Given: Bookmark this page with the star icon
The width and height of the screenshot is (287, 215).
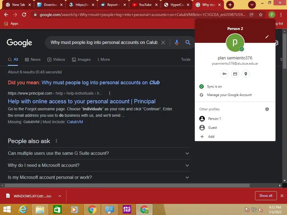Looking at the screenshot, I should tap(261, 15).
